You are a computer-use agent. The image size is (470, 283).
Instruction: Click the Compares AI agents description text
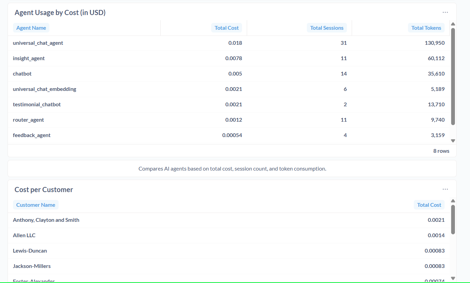[232, 169]
